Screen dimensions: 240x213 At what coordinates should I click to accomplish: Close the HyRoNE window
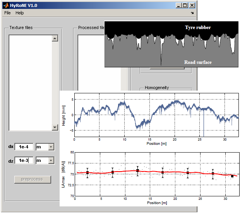pos(192,5)
